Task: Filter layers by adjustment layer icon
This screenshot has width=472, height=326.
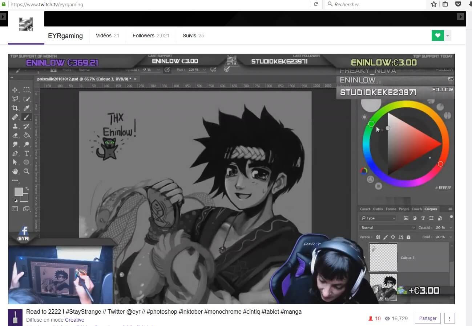Action: (x=415, y=218)
